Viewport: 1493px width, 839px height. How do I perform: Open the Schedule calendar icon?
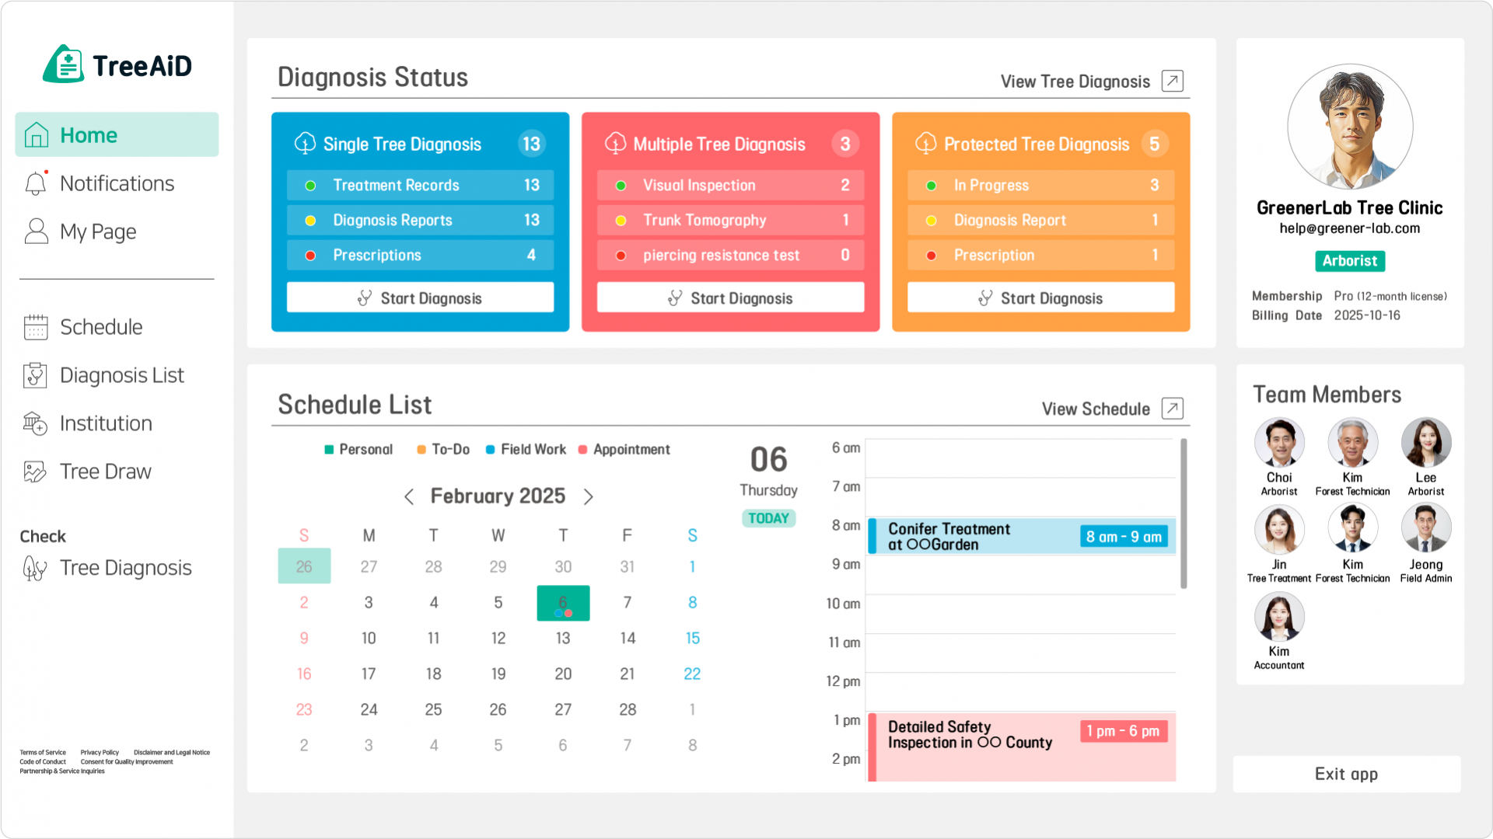tap(36, 327)
